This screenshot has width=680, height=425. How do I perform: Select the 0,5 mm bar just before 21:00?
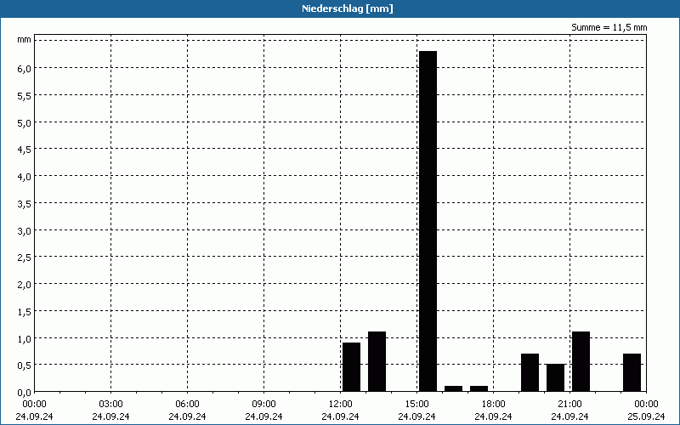[556, 377]
